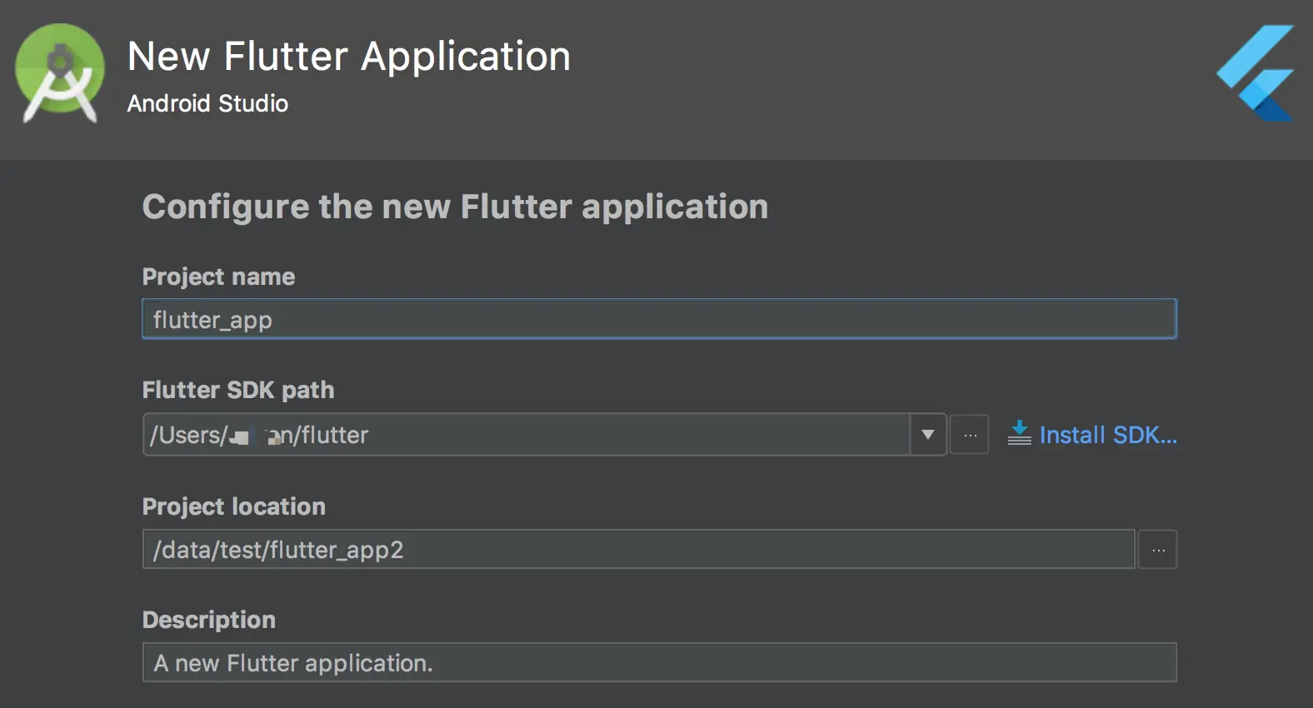Click the download icon beside Install SDK

[x=1019, y=433]
